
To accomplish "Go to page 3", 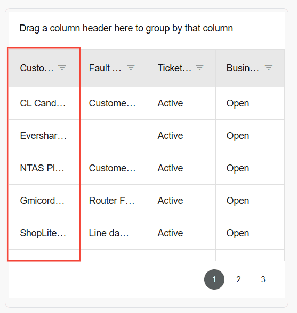I will [263, 279].
